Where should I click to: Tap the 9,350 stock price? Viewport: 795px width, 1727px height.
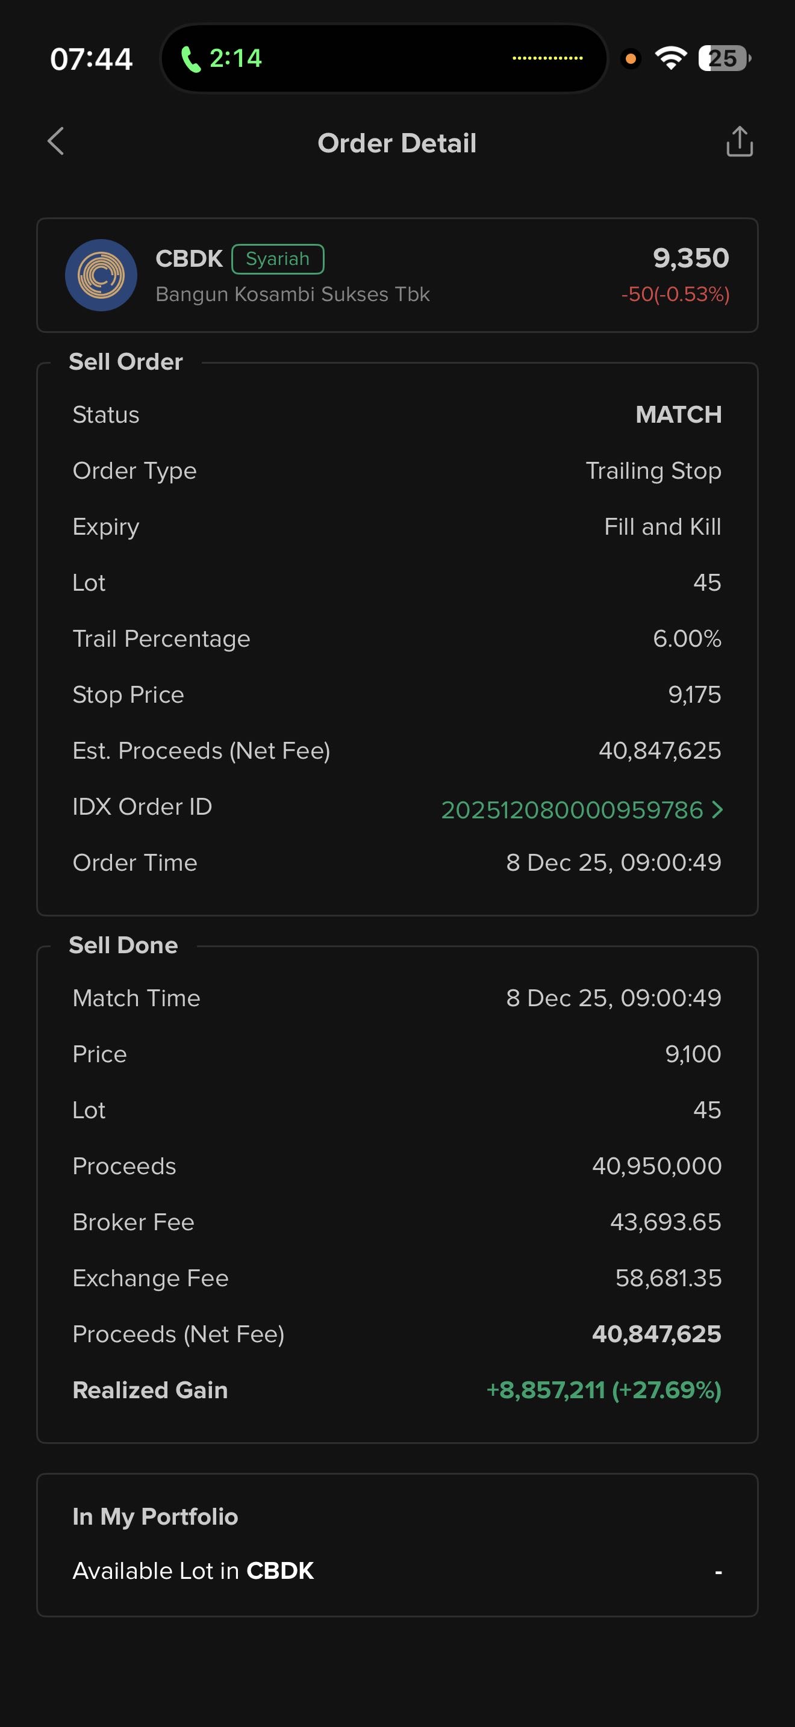690,258
